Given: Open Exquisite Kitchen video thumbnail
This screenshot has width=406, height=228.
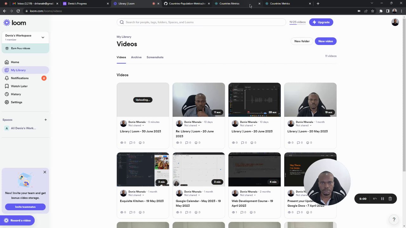Looking at the screenshot, I should (143, 169).
